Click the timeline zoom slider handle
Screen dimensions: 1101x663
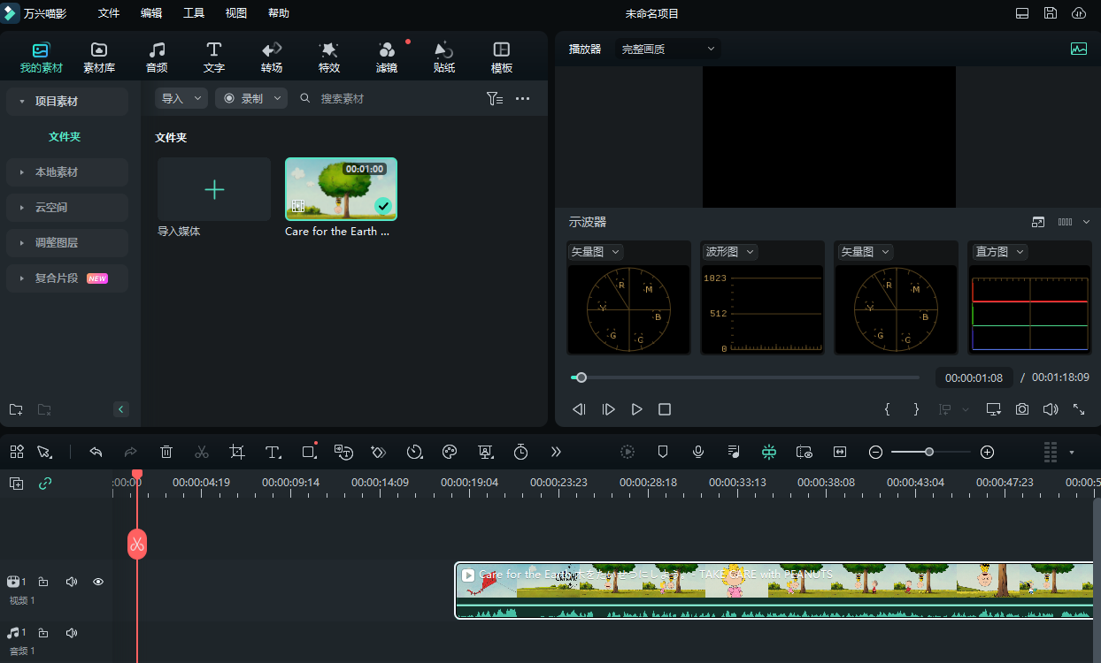point(929,452)
